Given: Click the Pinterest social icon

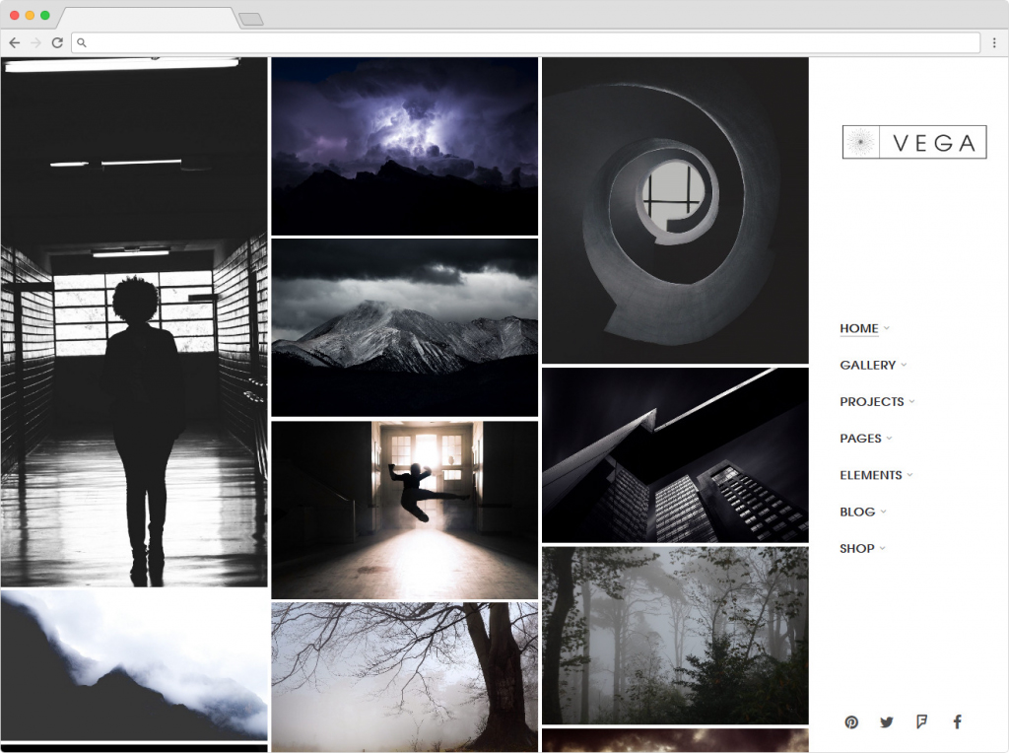Looking at the screenshot, I should pos(851,722).
